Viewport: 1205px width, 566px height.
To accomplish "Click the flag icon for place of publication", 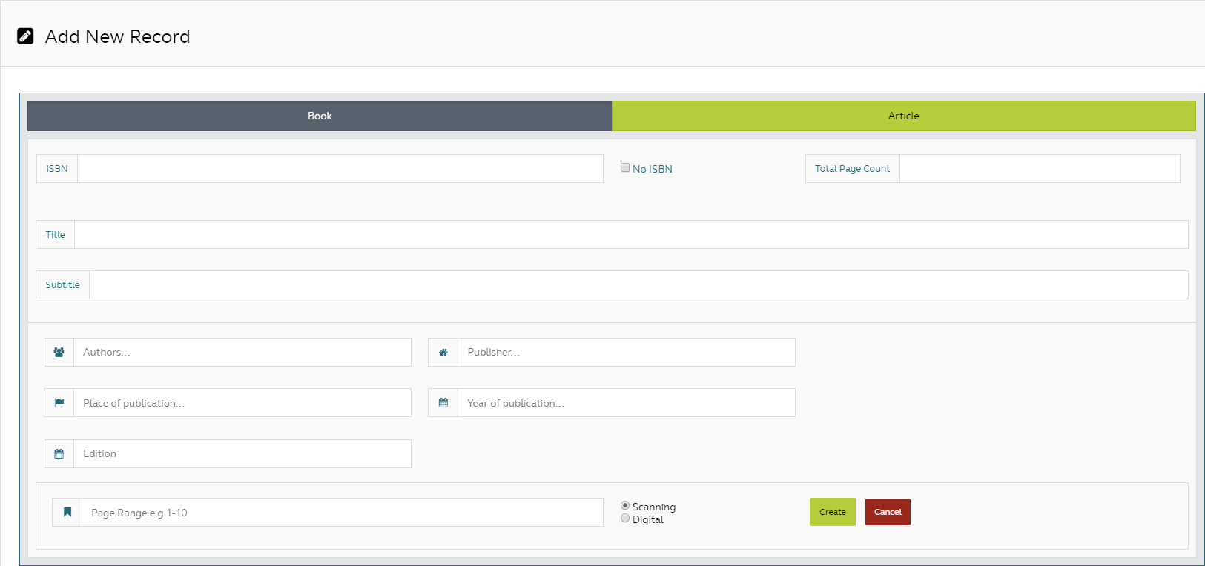I will click(59, 403).
